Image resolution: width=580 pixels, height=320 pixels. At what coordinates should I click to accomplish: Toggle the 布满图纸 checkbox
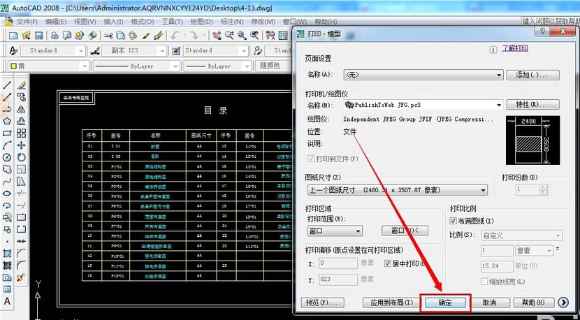click(453, 221)
